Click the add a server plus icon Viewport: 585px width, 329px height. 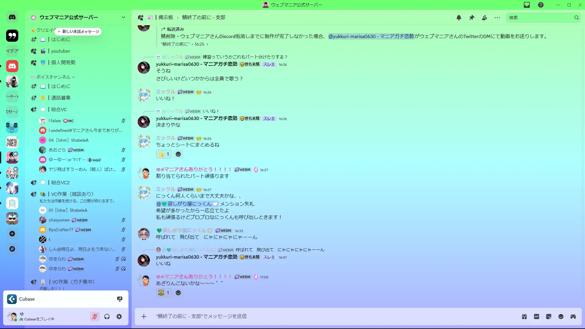[x=12, y=234]
